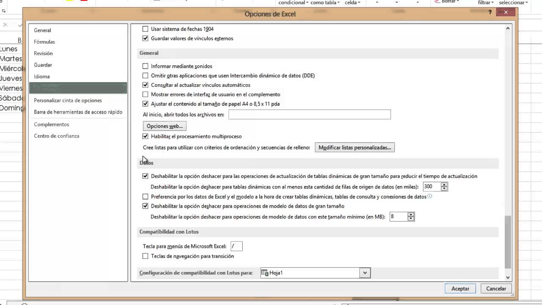The image size is (542, 305).
Task: Confirm with the Aceptar button
Action: [x=460, y=288]
